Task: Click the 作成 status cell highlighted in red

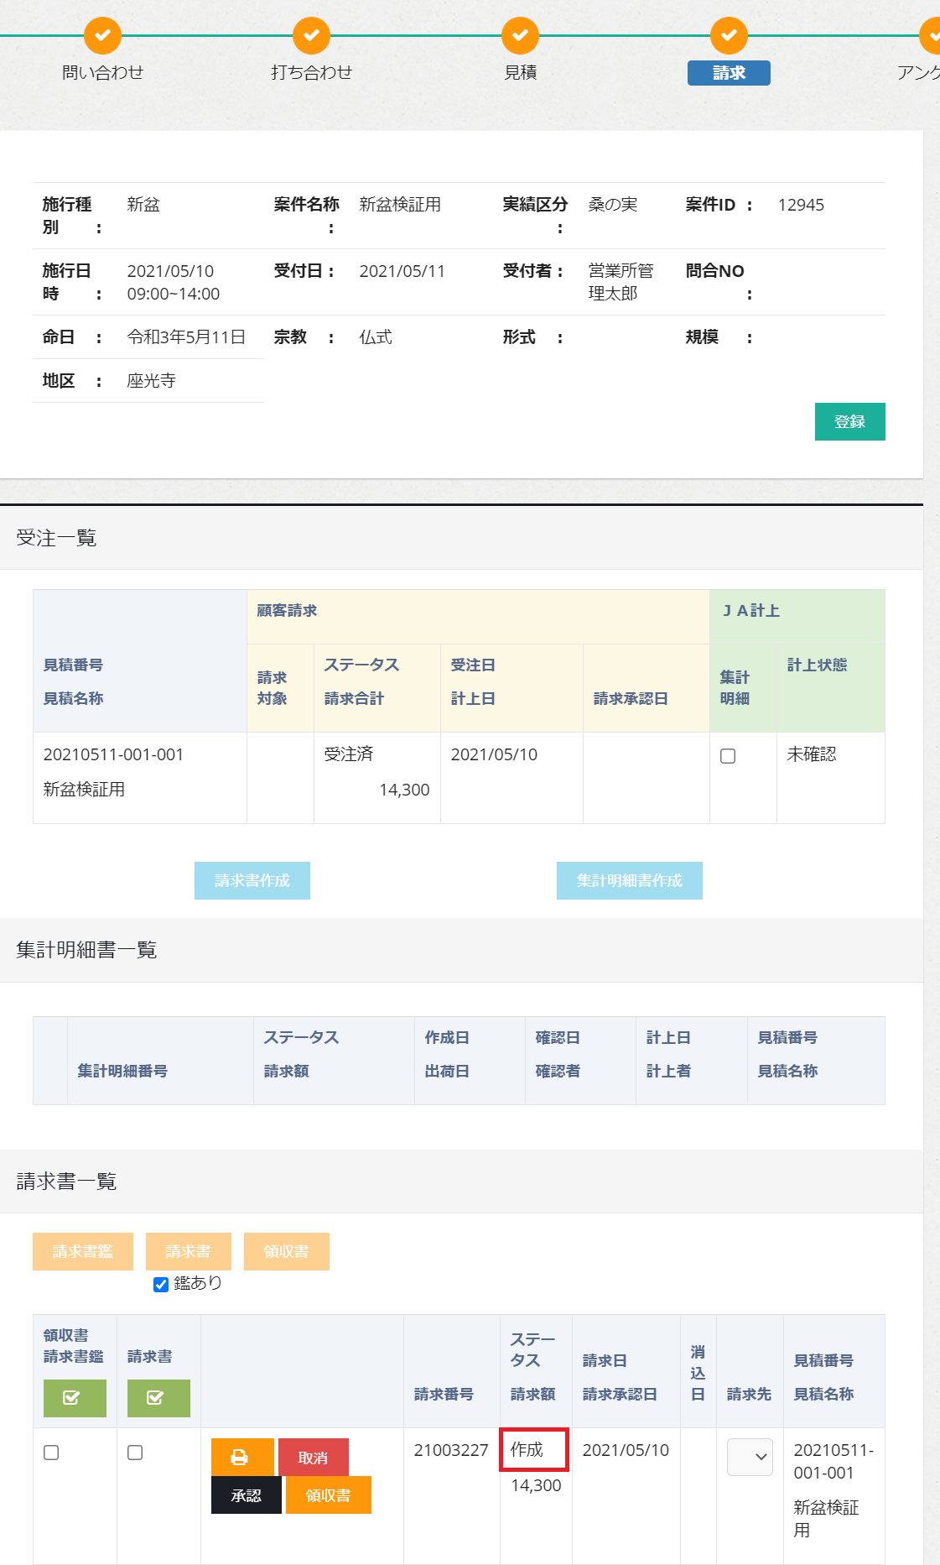Action: pyautogui.click(x=534, y=1449)
